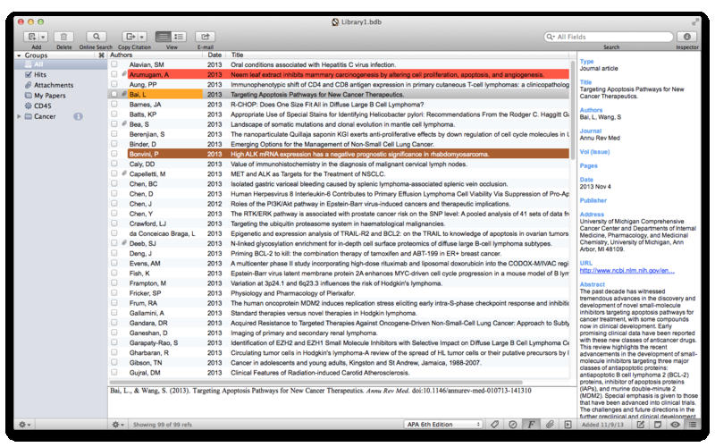The height and width of the screenshot is (447, 715).
Task: Select the My Papers group
Action: pos(49,96)
